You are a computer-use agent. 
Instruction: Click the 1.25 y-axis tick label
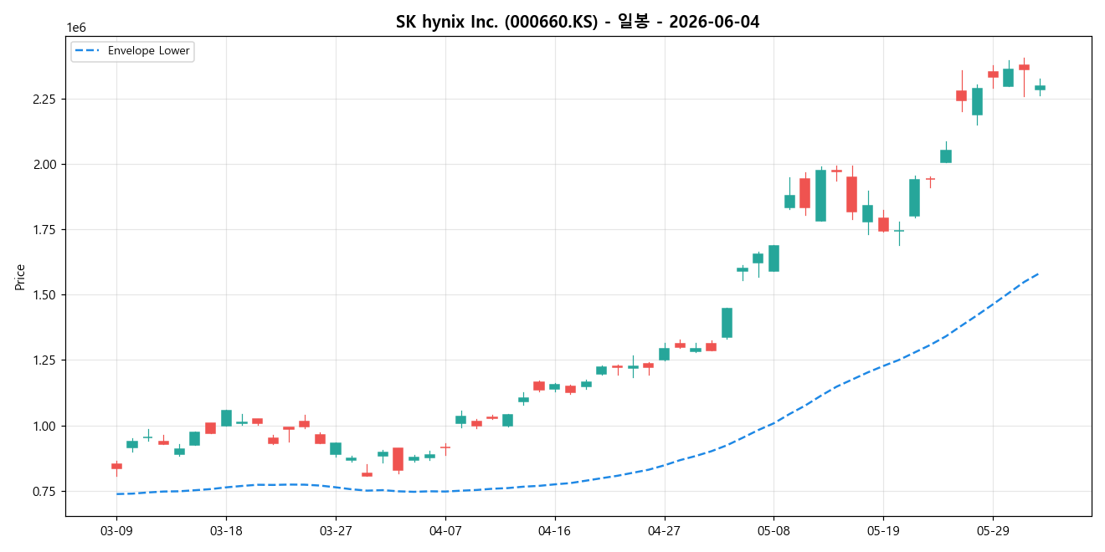click(44, 360)
